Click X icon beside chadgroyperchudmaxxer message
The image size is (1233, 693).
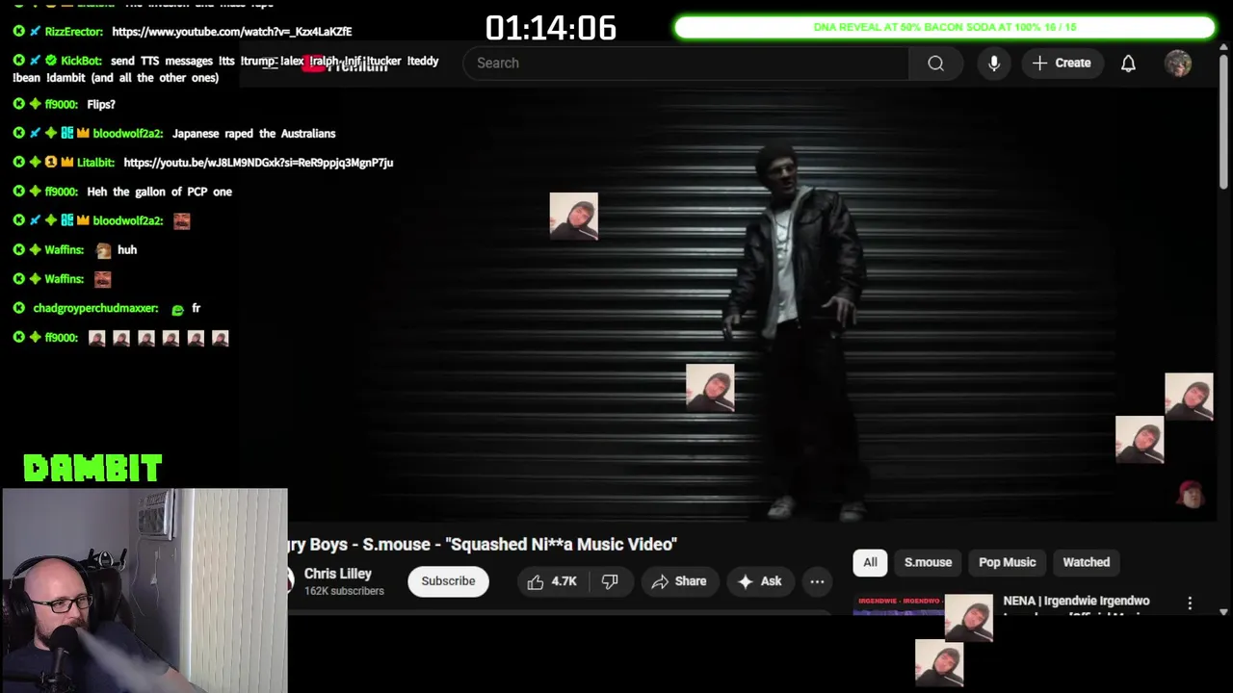tap(18, 308)
